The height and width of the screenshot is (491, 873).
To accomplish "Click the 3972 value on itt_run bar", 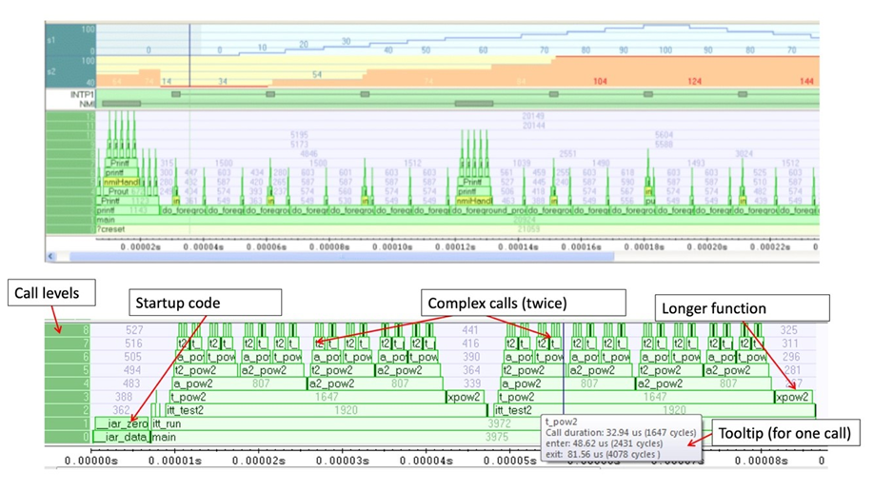I will pyautogui.click(x=499, y=423).
